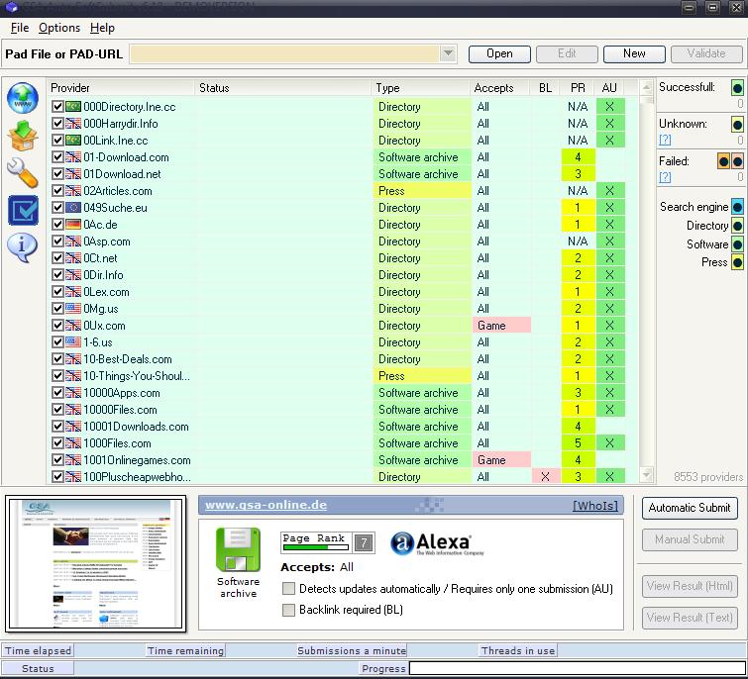Click the green download box sidebar icon
This screenshot has height=679, width=748.
(x=23, y=136)
